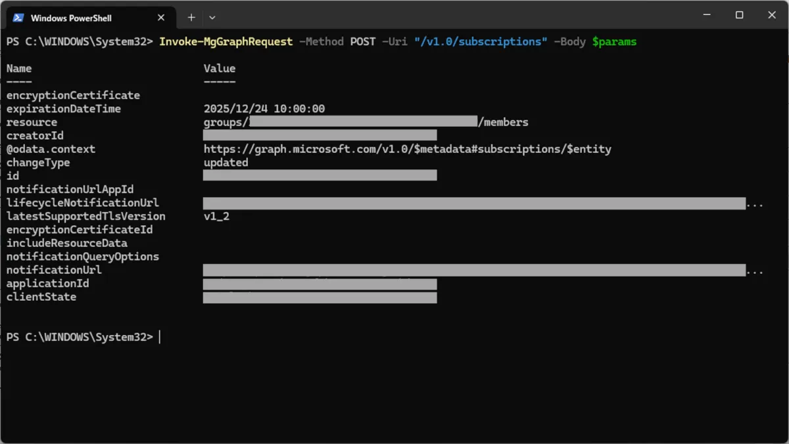Select the Windows PowerShell tab title
This screenshot has width=789, height=444.
[x=71, y=18]
